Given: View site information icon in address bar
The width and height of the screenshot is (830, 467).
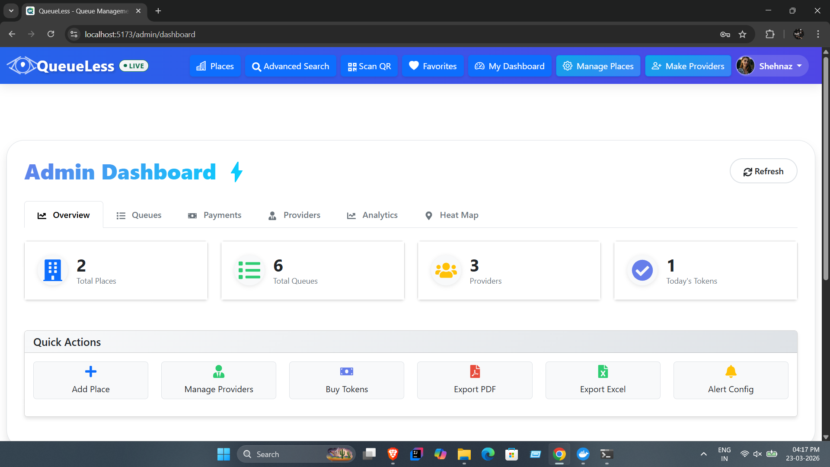Looking at the screenshot, I should (74, 34).
